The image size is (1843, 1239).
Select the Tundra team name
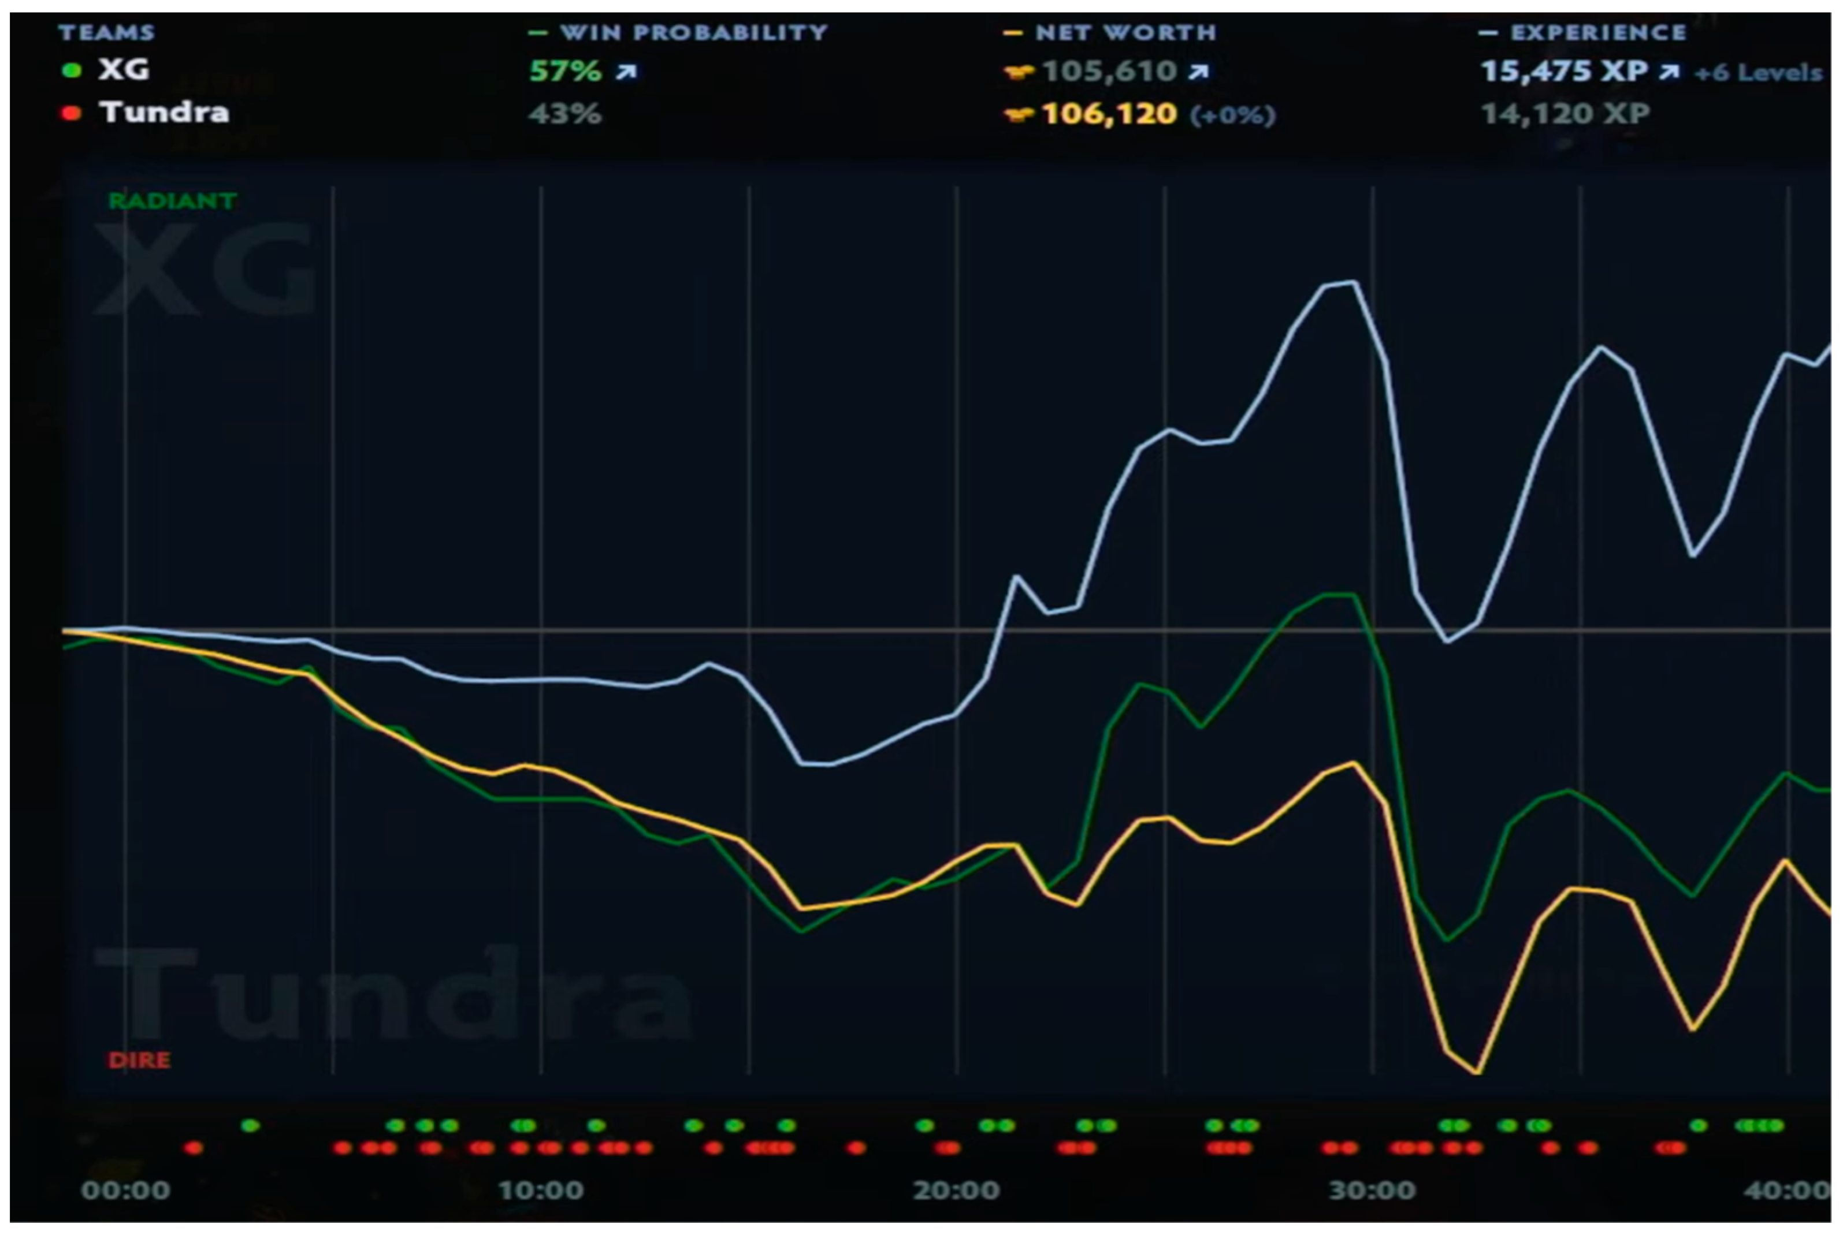point(165,112)
